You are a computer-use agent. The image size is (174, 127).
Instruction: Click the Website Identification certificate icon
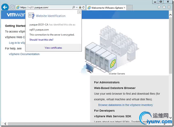31,16
